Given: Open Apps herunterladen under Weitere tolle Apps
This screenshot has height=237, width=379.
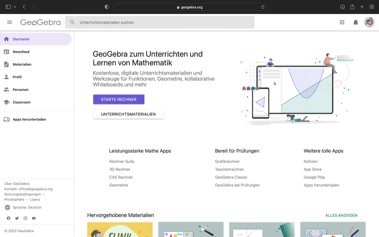Looking at the screenshot, I should pyautogui.click(x=321, y=185).
